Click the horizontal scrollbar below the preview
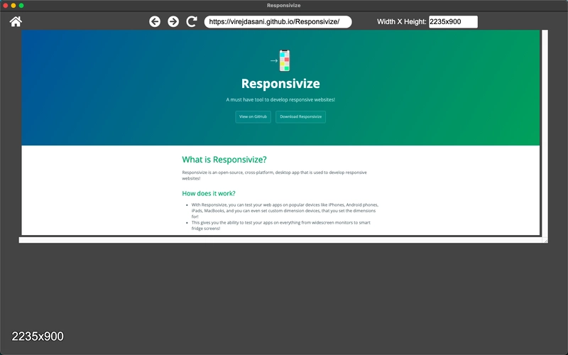 280,240
